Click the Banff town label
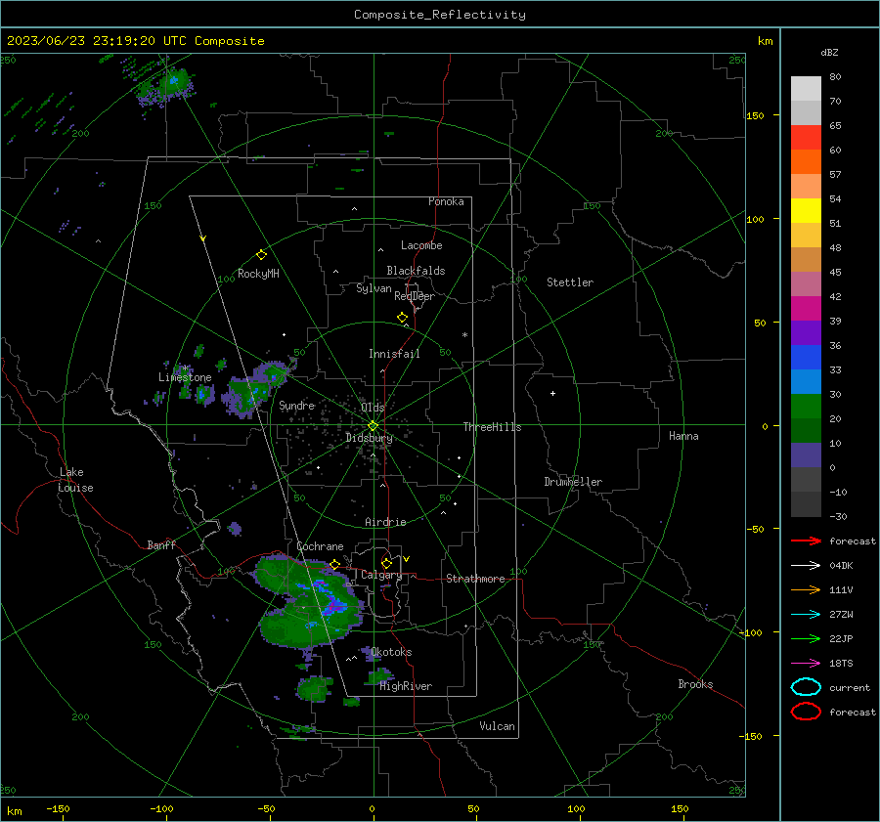The width and height of the screenshot is (880, 822). click(161, 545)
